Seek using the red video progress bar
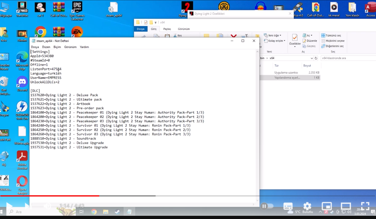376x219 pixels. 50,196
